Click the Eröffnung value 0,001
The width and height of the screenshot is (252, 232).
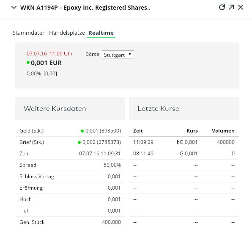[x=114, y=188]
